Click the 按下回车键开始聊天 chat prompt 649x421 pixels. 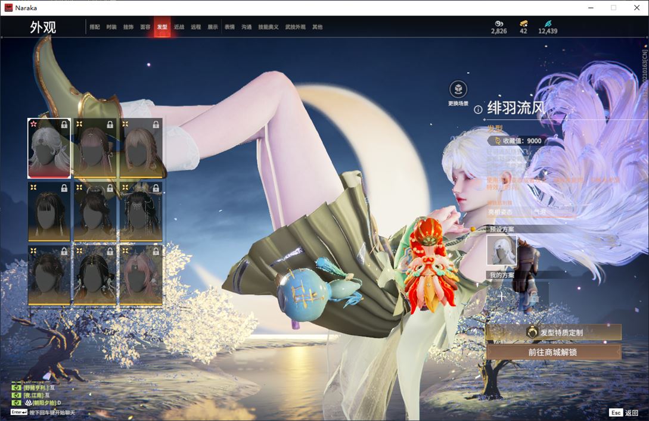point(52,412)
